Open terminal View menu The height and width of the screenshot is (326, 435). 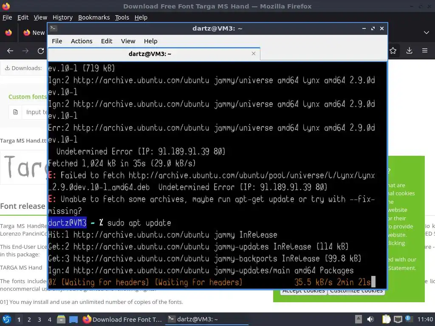click(128, 41)
